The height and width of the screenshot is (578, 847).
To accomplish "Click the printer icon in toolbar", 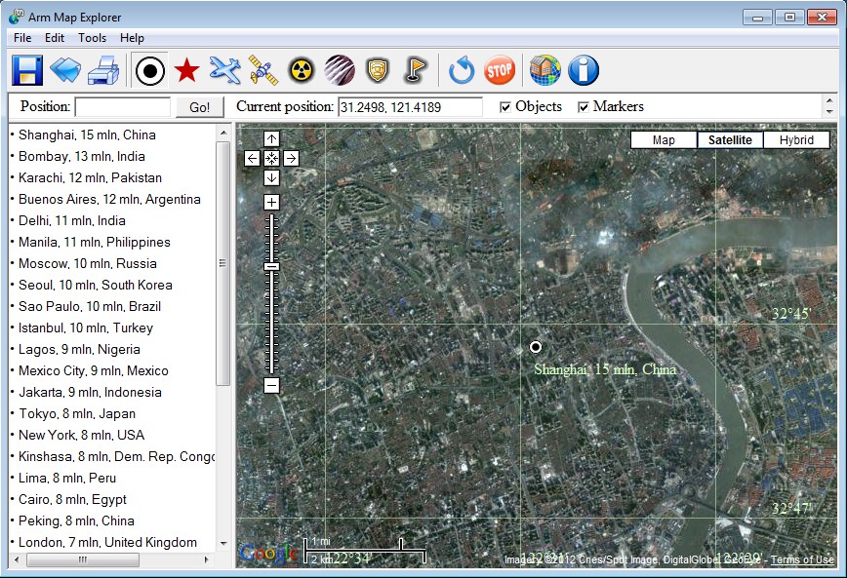I will click(x=103, y=70).
